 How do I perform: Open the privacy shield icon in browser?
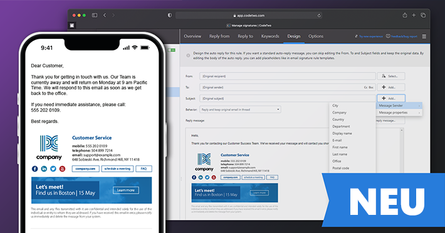(170, 15)
